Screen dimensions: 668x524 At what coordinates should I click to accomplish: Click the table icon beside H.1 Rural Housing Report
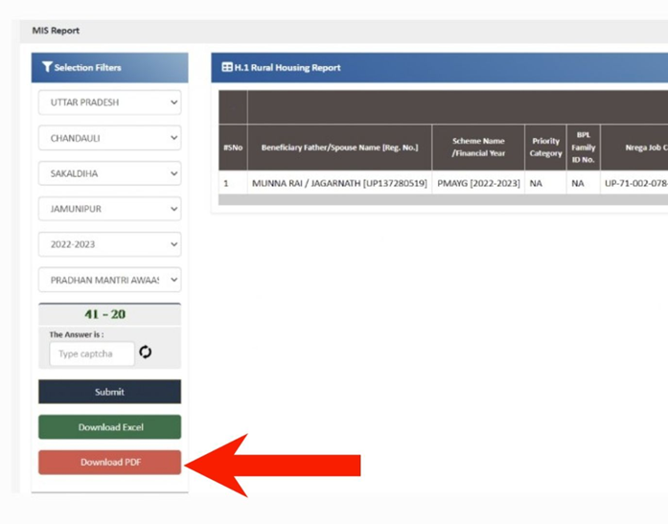(x=227, y=67)
